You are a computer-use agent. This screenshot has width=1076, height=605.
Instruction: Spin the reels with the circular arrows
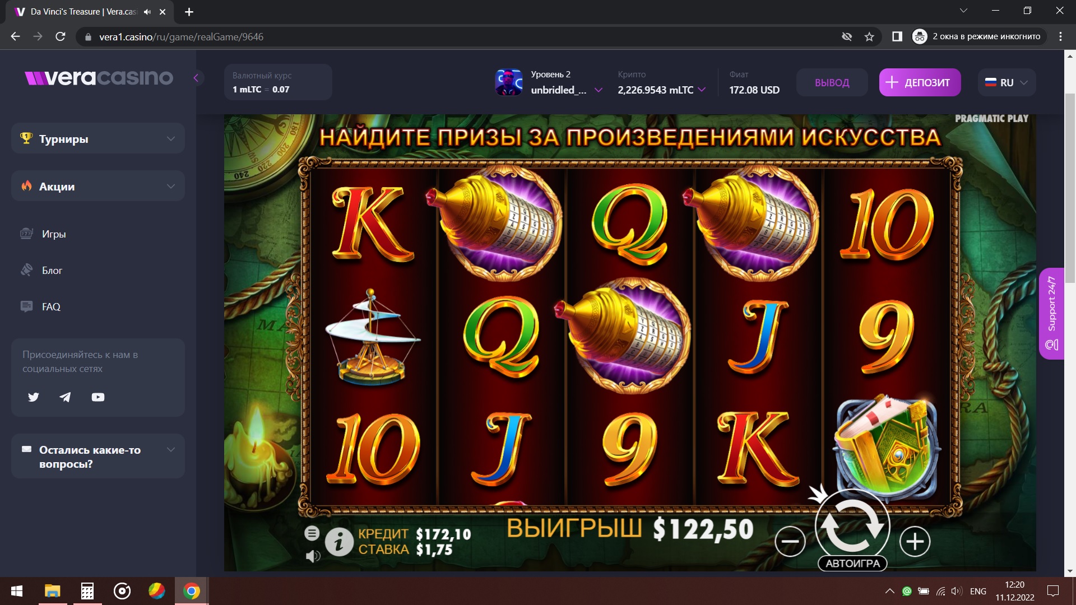(x=852, y=527)
